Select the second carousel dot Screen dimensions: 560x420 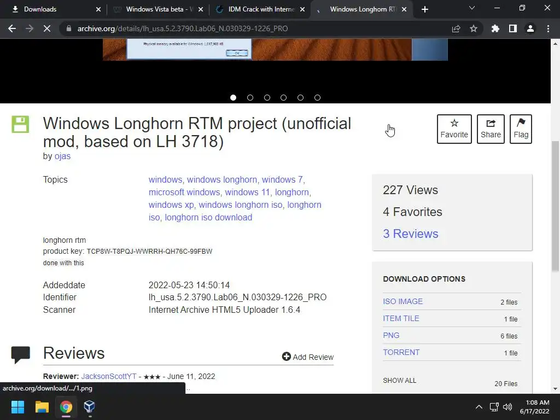(250, 97)
